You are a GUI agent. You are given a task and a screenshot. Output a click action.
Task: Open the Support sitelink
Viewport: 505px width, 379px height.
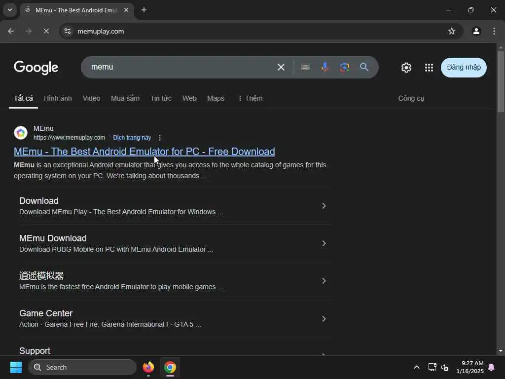[x=35, y=351]
